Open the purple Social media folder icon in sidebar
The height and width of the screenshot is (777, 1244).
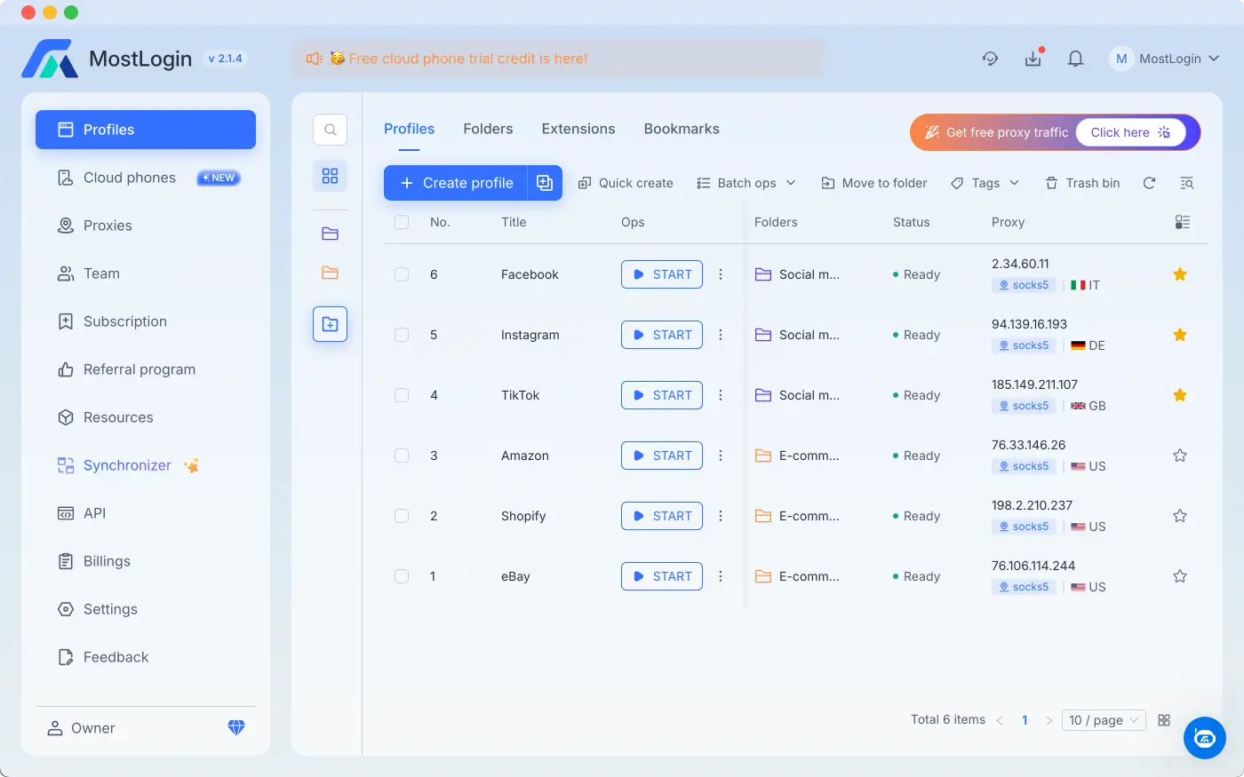[331, 234]
